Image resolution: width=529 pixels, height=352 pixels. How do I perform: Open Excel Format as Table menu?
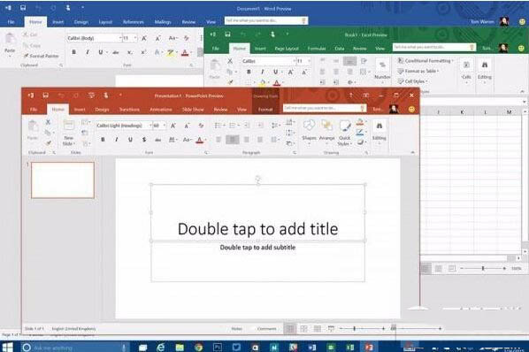(418, 71)
